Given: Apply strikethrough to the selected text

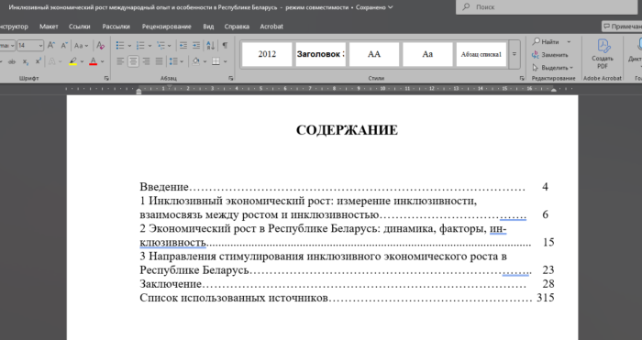Looking at the screenshot, I should click(x=12, y=61).
